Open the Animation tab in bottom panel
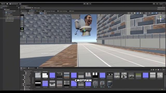This screenshot has width=166, height=93. click(31, 68)
